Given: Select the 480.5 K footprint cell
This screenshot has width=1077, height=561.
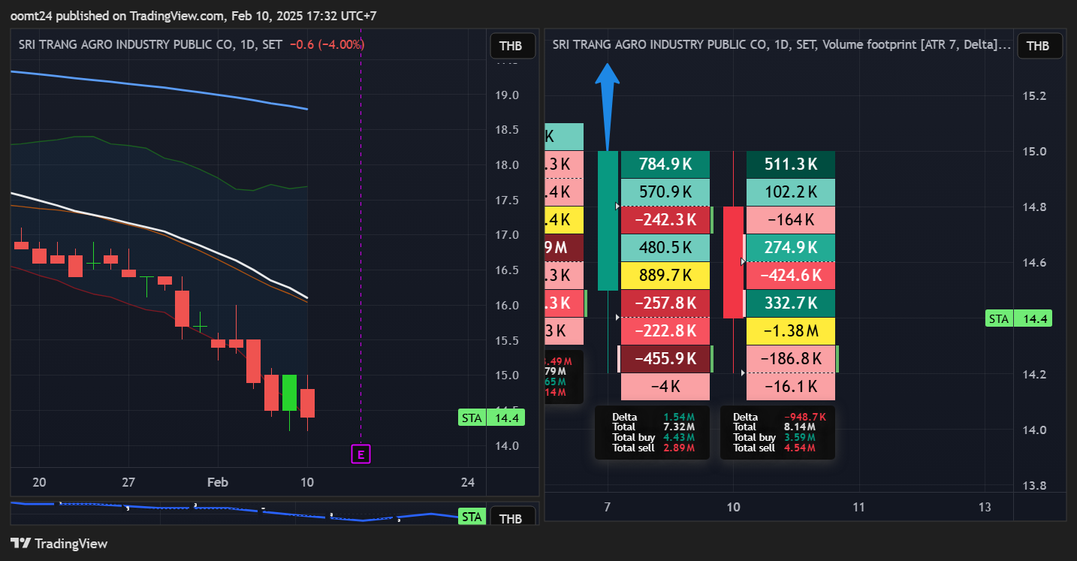Looking at the screenshot, I should pyautogui.click(x=665, y=248).
